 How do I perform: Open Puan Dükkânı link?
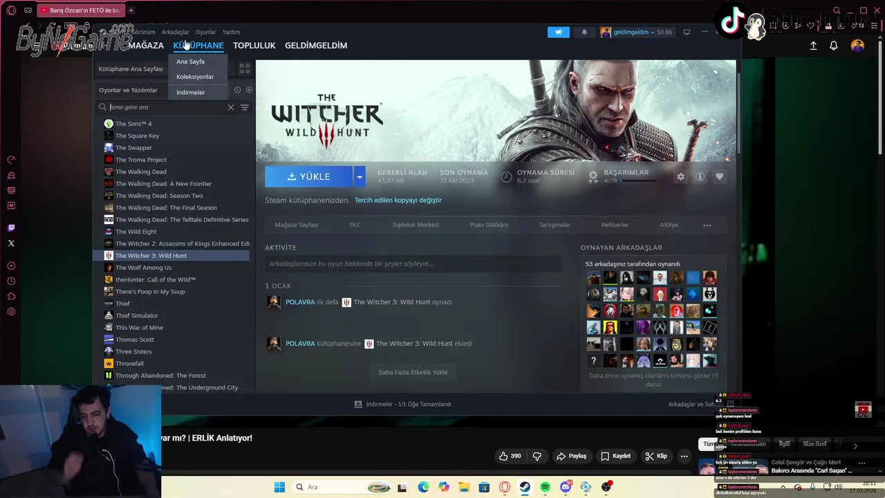(x=489, y=225)
